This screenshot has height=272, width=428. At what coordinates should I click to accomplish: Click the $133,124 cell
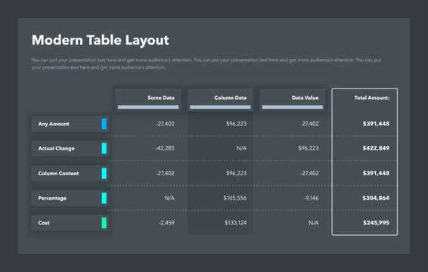(x=235, y=223)
